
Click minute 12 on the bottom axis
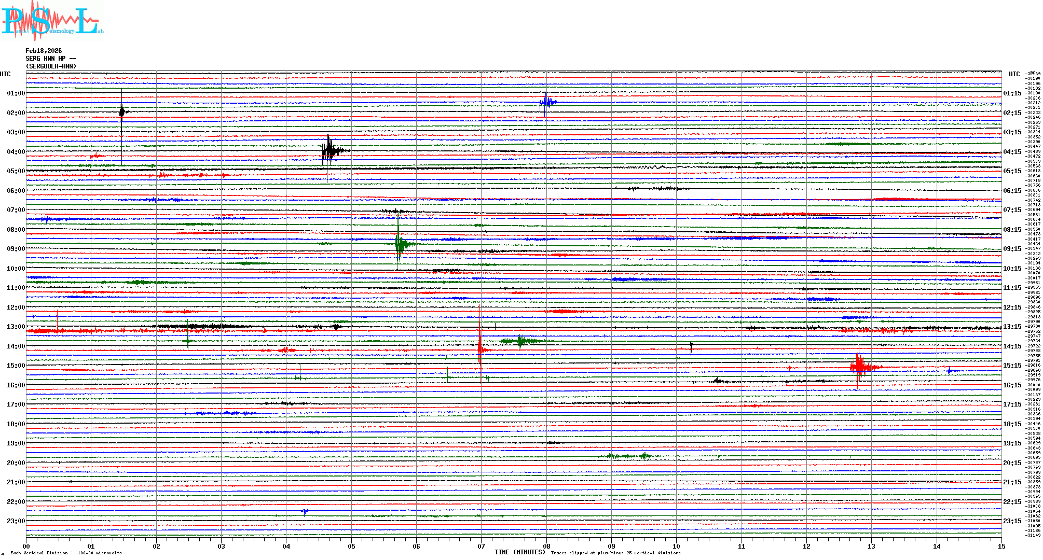[x=806, y=546]
